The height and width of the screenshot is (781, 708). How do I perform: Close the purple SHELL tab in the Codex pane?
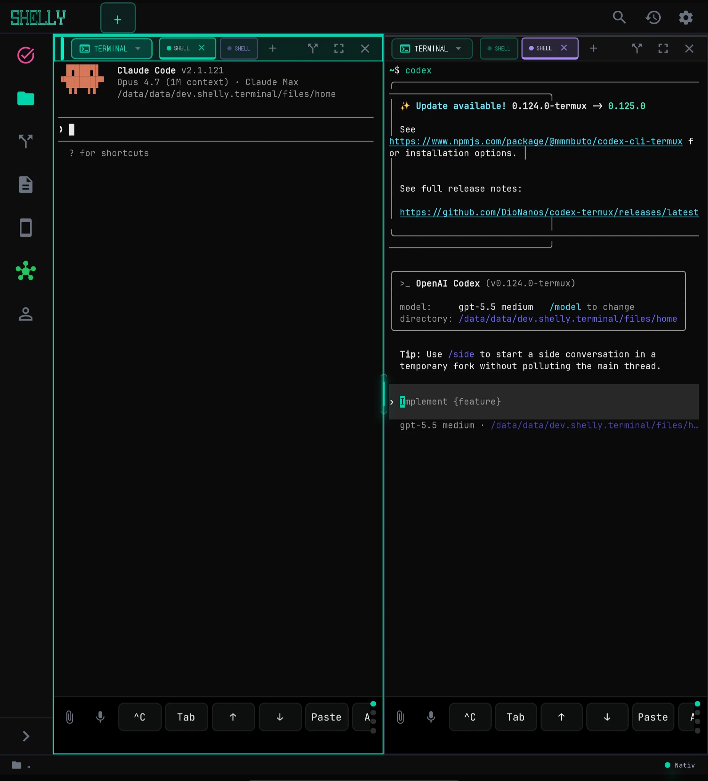[564, 48]
